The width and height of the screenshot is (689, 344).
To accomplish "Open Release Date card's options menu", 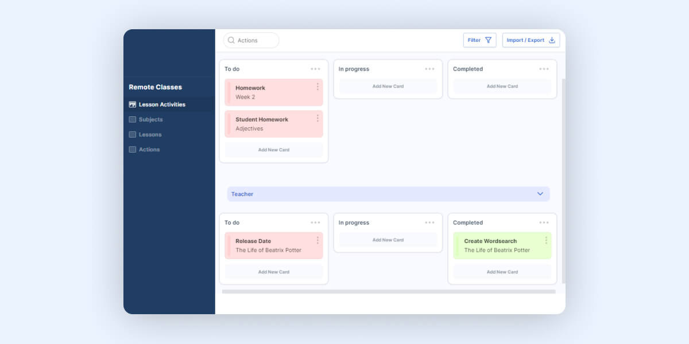I will [x=318, y=240].
